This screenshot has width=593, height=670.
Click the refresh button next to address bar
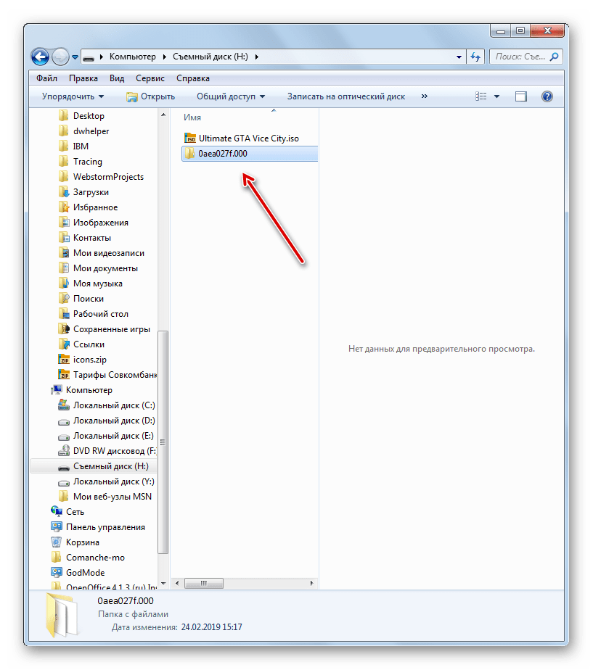tap(475, 57)
